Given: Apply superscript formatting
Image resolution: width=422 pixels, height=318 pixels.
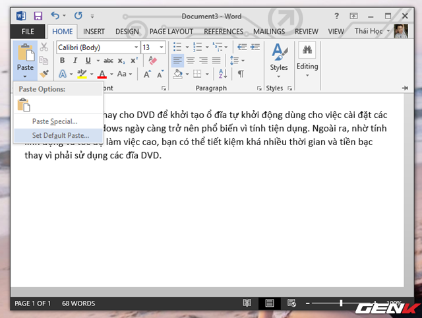Looking at the screenshot, I should [135, 60].
